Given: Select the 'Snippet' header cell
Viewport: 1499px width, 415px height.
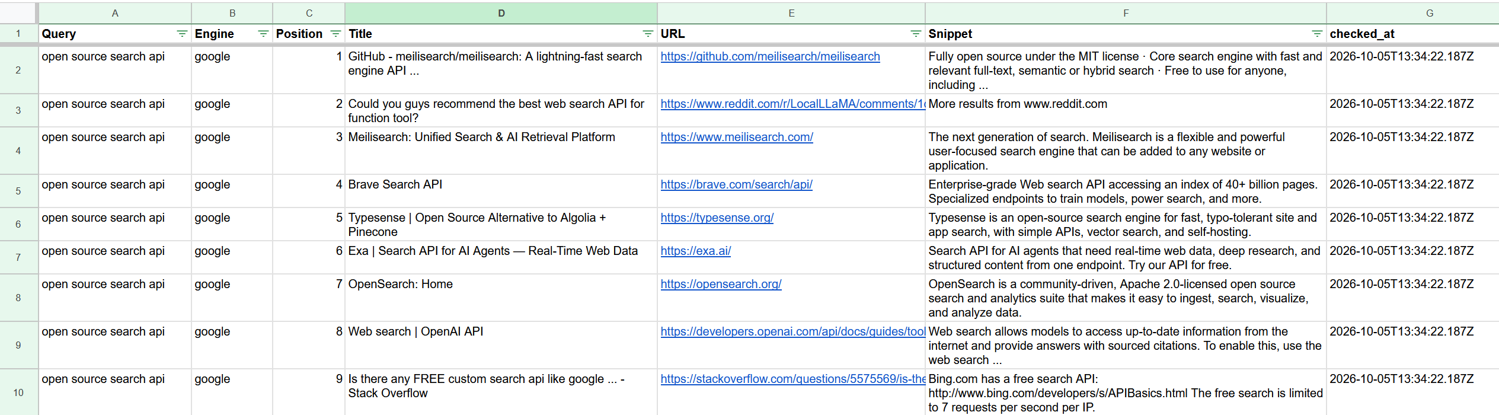Looking at the screenshot, I should click(1126, 34).
